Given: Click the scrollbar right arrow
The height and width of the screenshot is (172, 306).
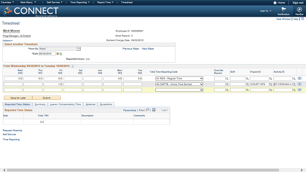Looking at the screenshot, I should tap(302, 170).
